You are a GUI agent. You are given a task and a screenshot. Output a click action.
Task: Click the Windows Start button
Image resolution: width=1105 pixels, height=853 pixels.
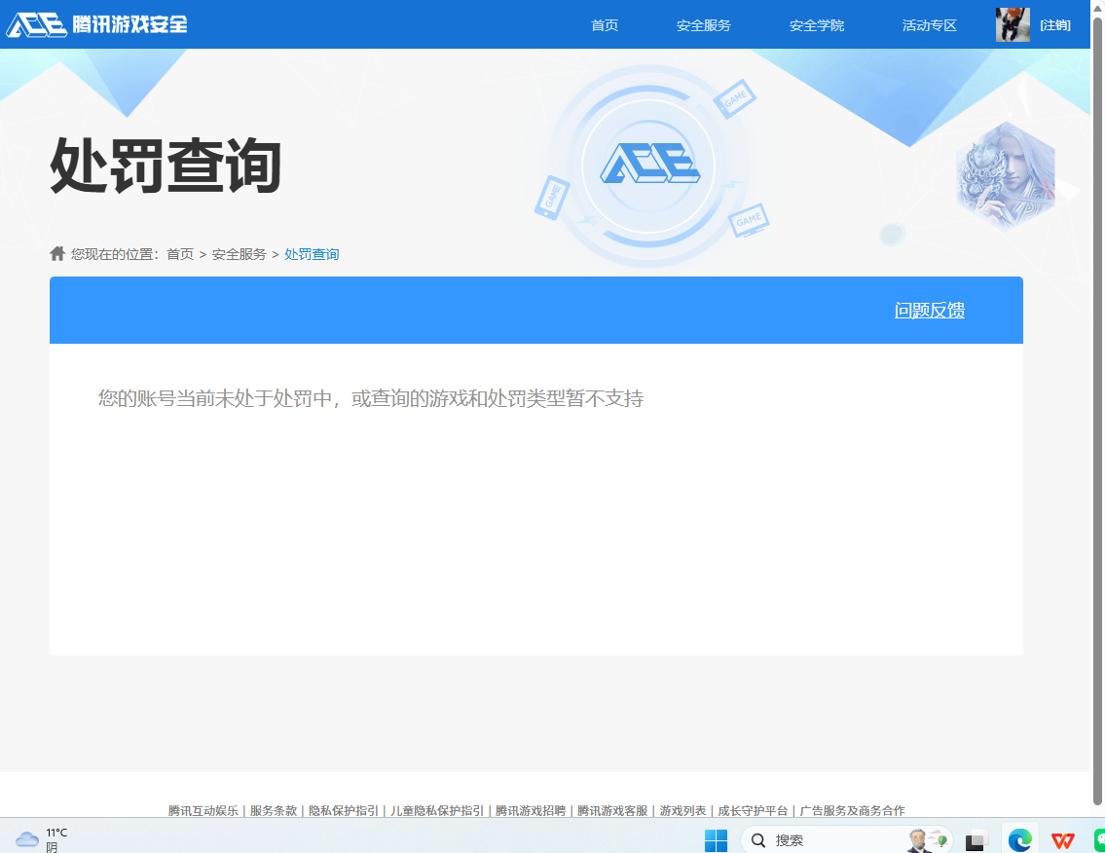718,838
